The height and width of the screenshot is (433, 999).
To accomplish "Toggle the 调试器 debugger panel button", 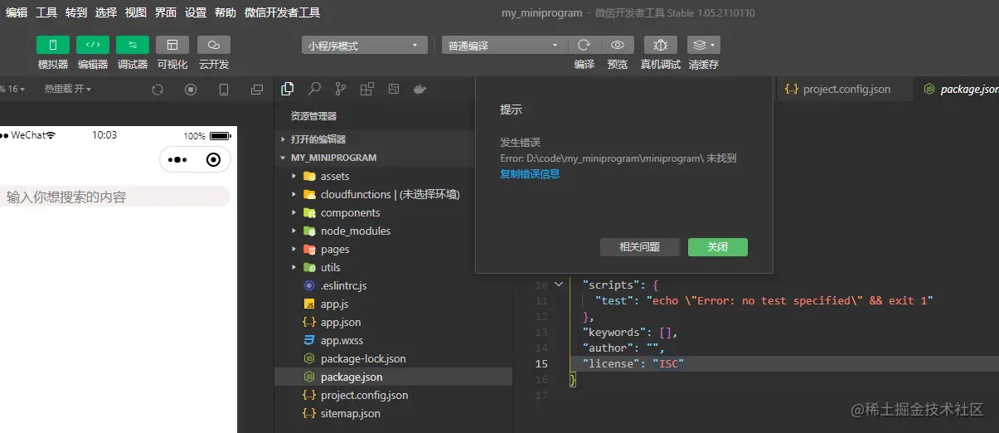I will coord(133,45).
